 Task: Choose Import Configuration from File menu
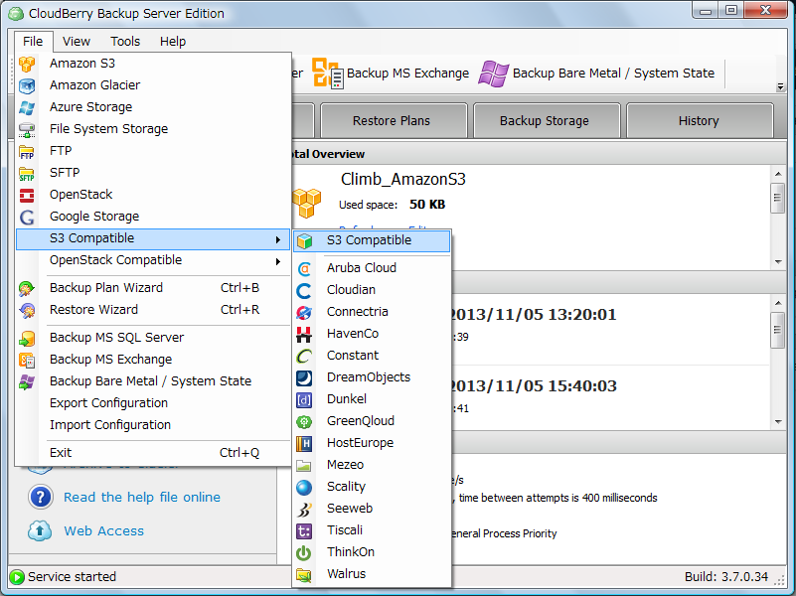click(x=153, y=425)
